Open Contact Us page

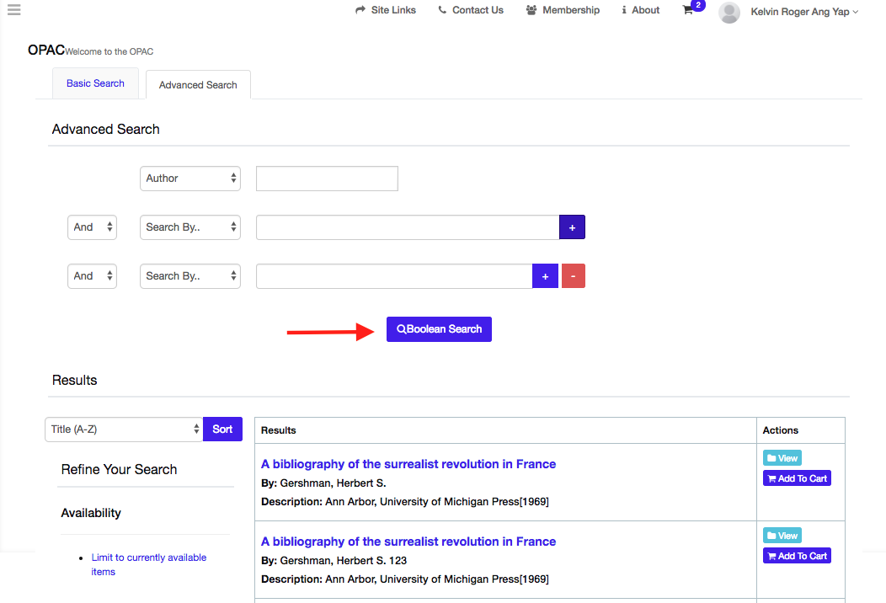pos(471,10)
